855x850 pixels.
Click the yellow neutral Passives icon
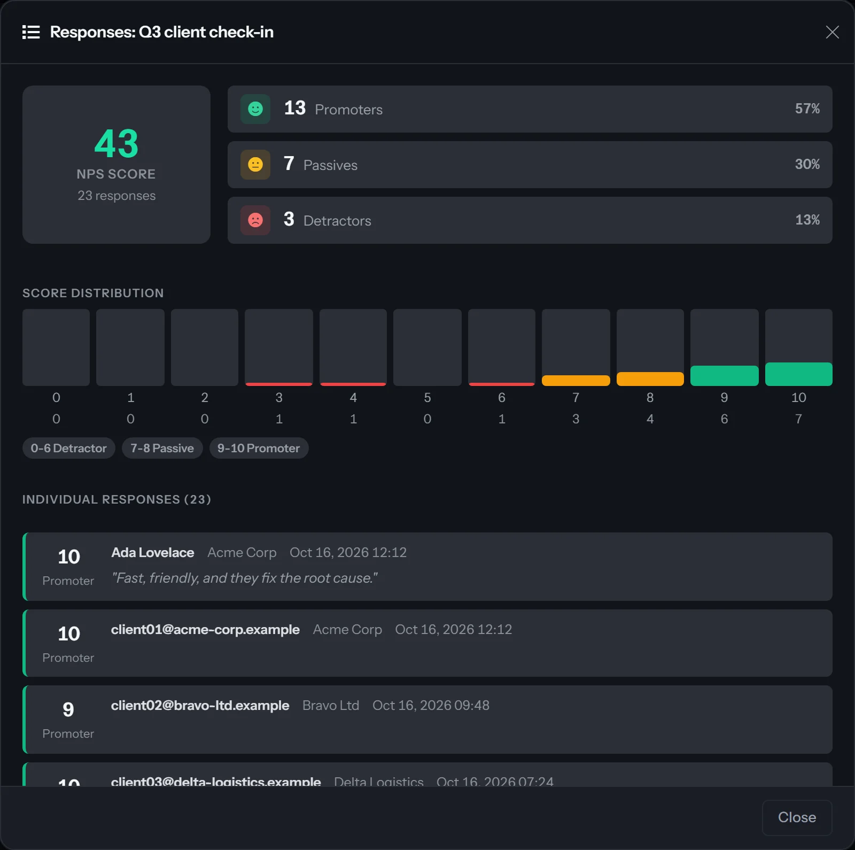(255, 165)
